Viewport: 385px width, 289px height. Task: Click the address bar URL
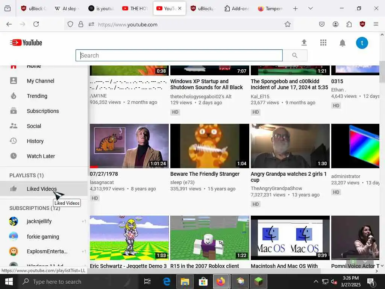(x=128, y=24)
